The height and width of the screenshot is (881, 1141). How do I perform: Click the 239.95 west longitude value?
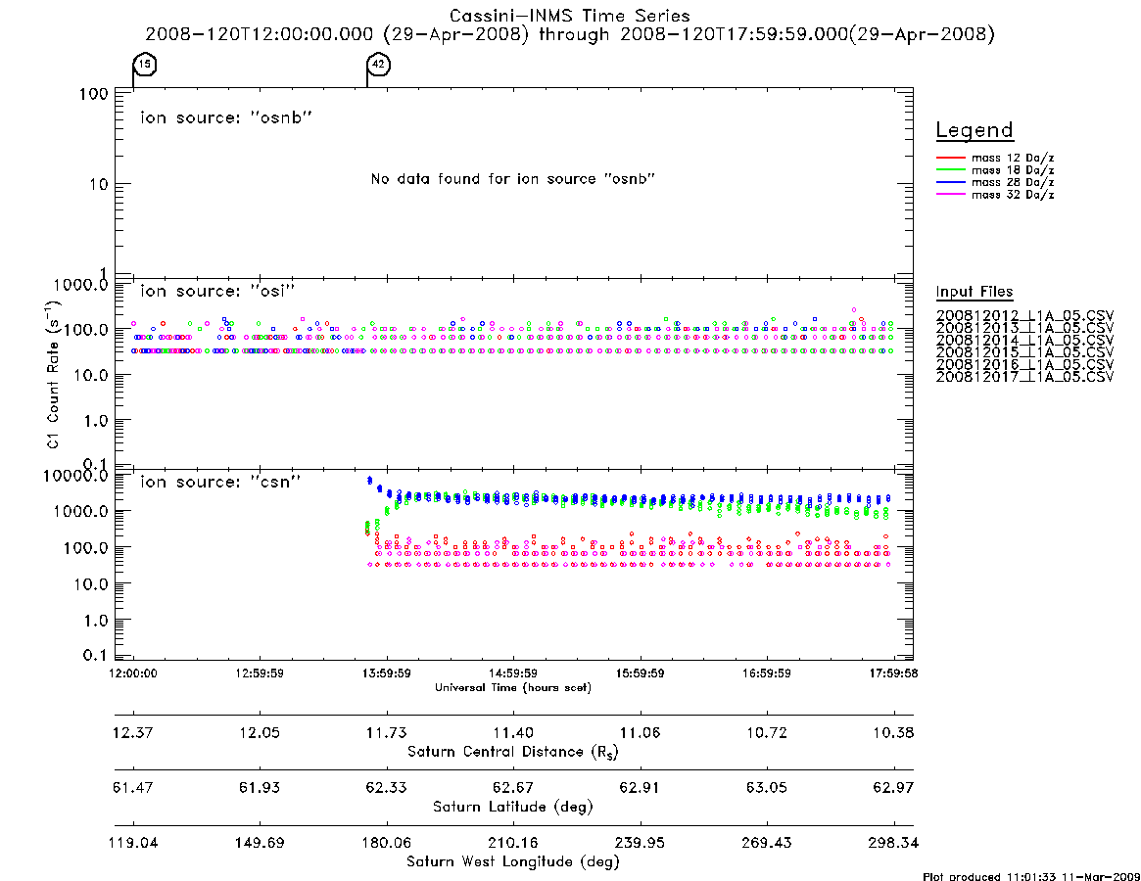click(x=640, y=843)
